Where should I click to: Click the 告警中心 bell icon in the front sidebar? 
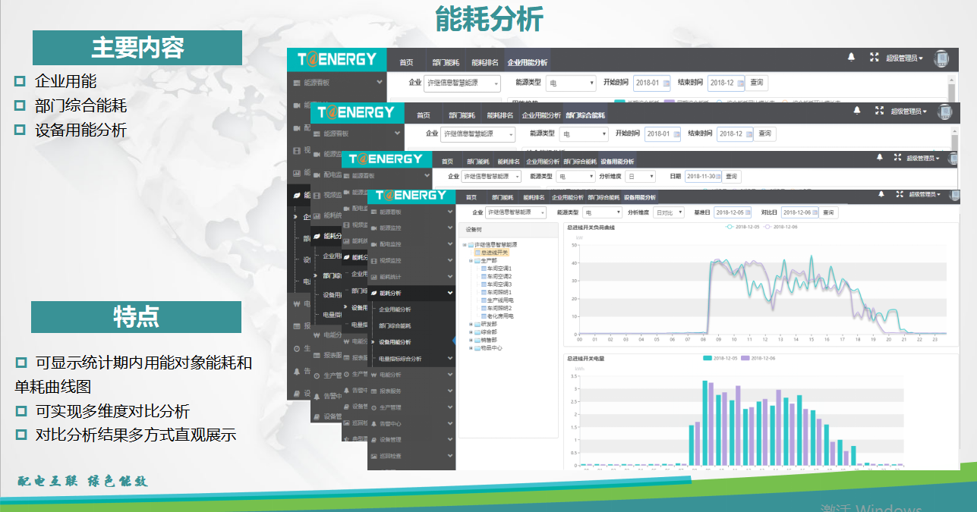pos(373,423)
